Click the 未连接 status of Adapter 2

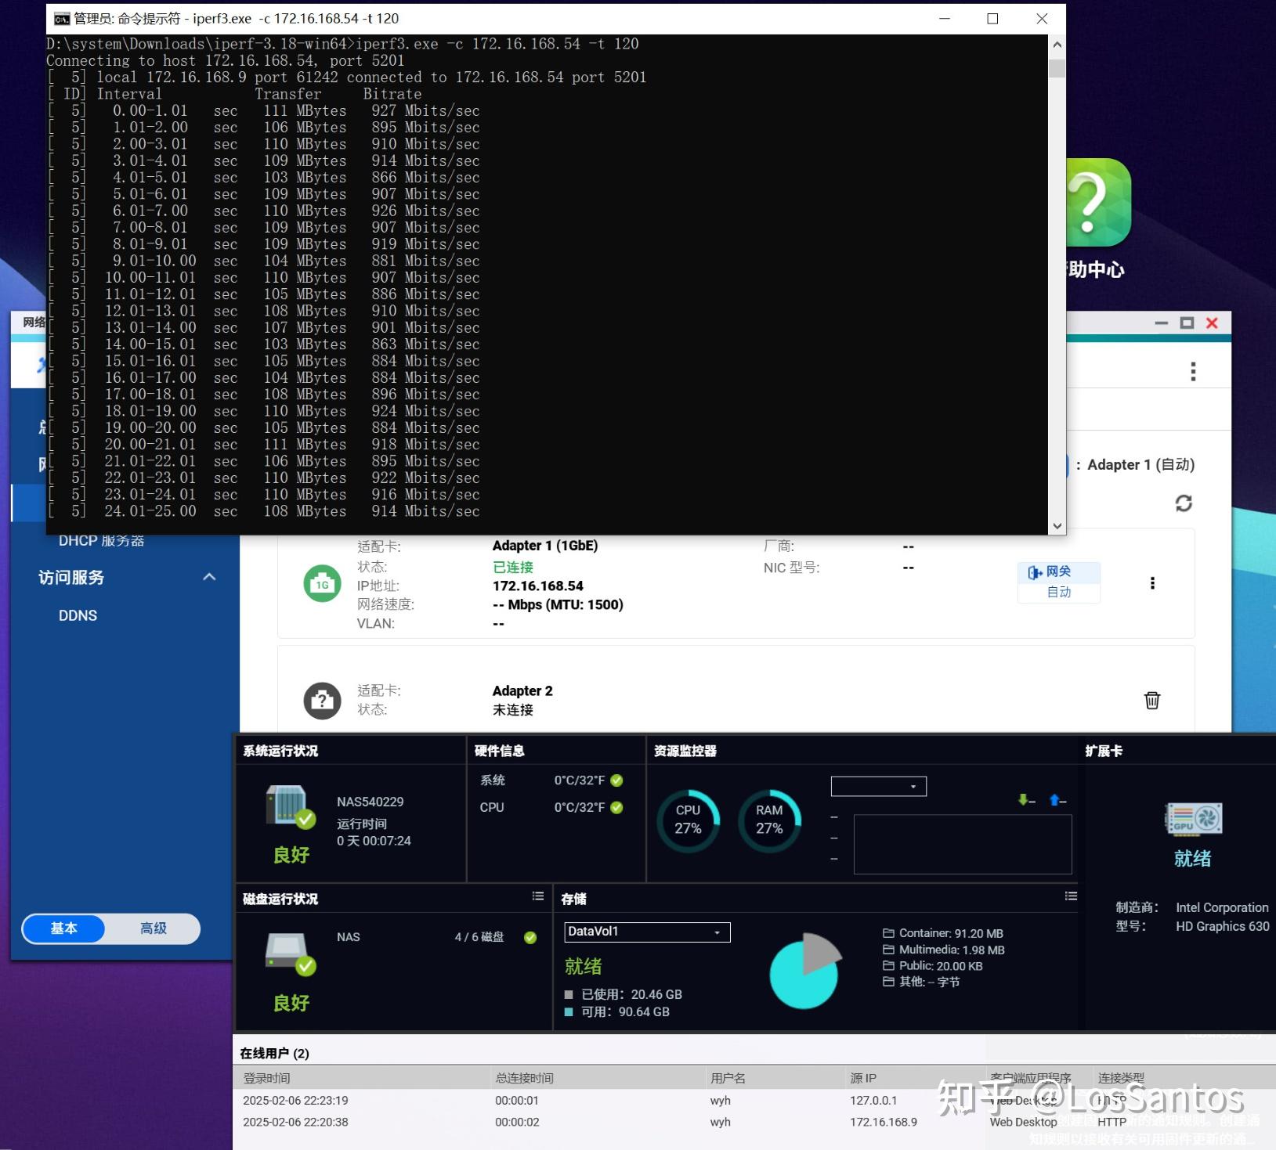[512, 710]
